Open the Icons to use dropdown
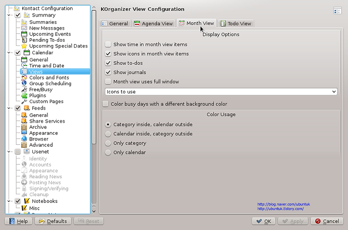 (x=221, y=92)
